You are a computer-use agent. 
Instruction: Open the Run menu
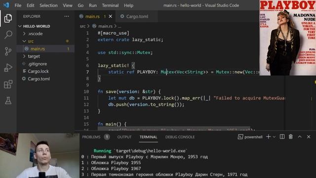93,5
